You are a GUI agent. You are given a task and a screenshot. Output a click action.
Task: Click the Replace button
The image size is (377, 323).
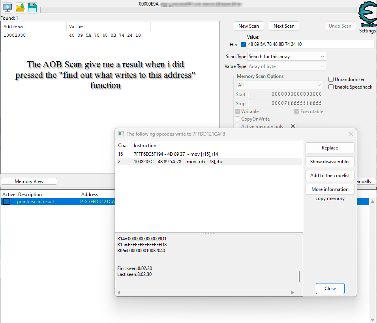(x=330, y=148)
